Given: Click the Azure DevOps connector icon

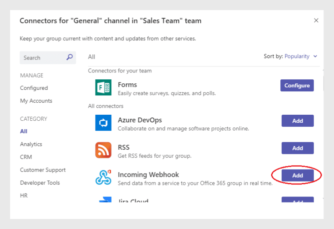Looking at the screenshot, I should tap(103, 123).
